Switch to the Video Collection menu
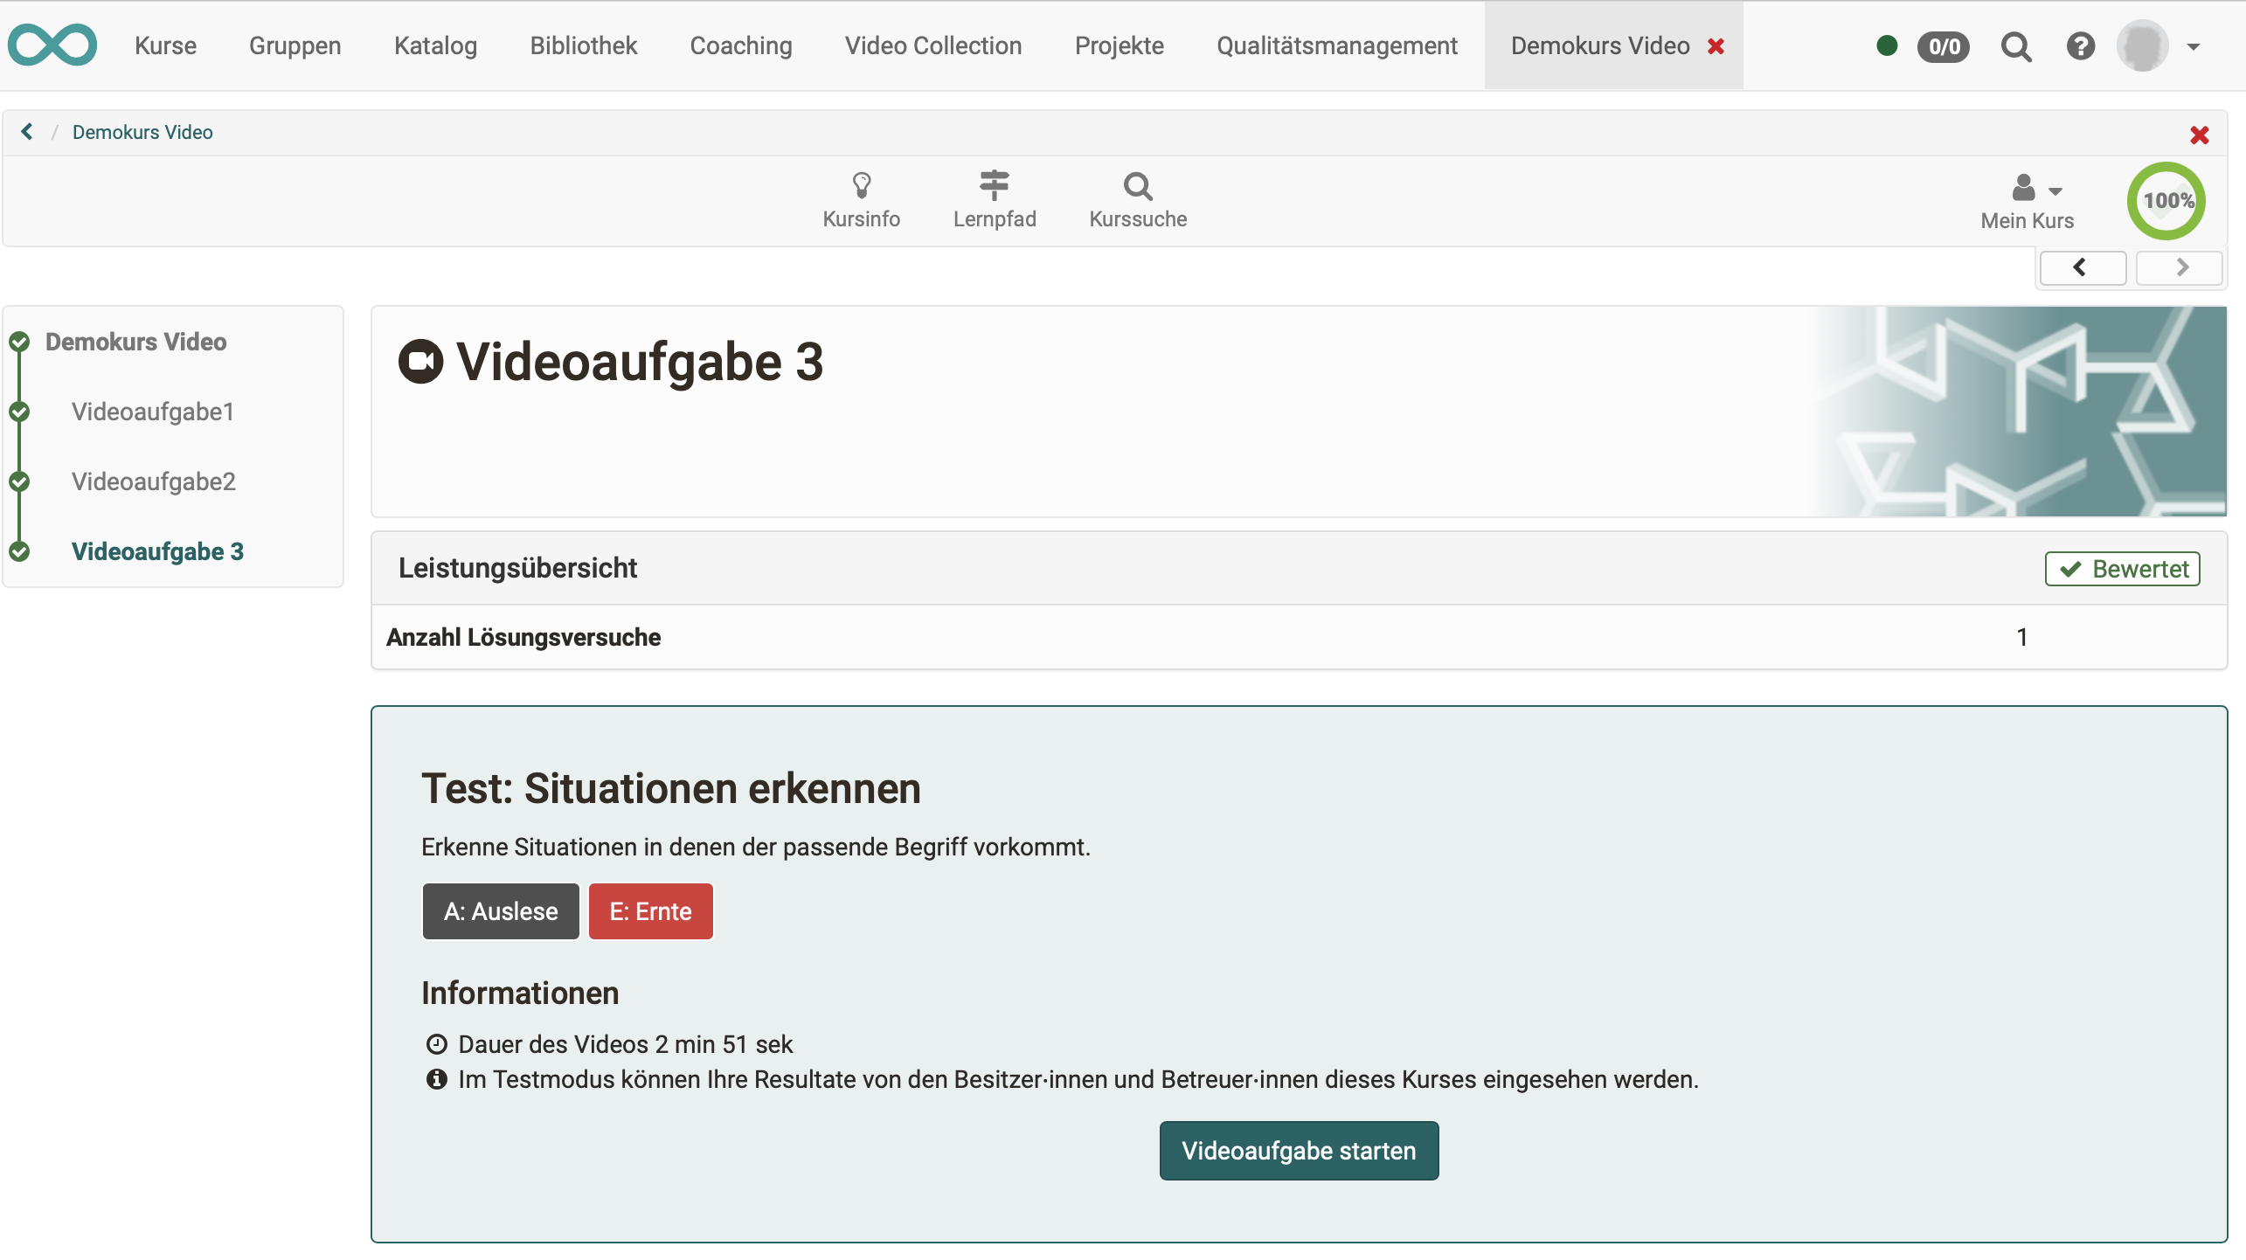Screen dimensions: 2246x1260 click(932, 45)
